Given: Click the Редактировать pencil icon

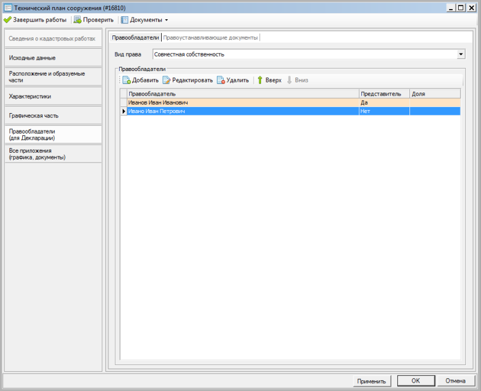Looking at the screenshot, I should 167,80.
